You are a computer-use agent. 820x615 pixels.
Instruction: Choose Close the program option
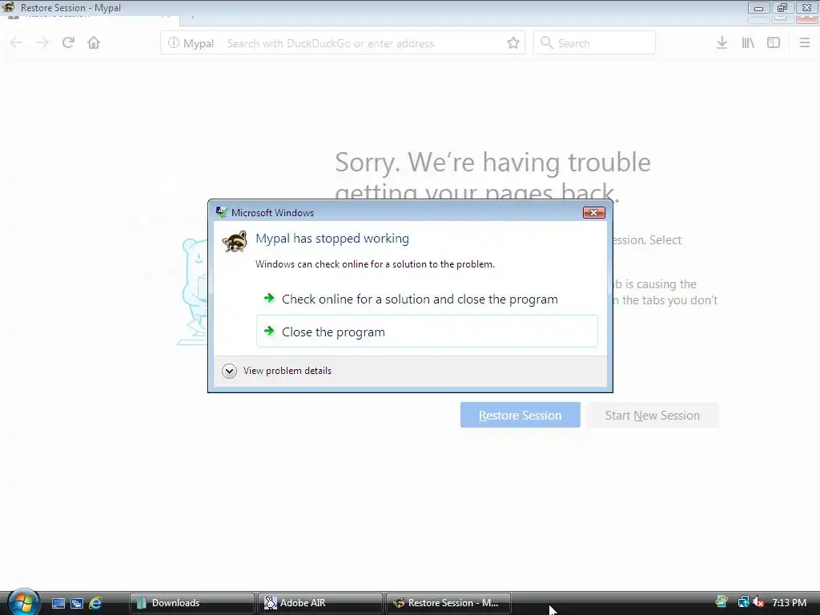point(427,332)
